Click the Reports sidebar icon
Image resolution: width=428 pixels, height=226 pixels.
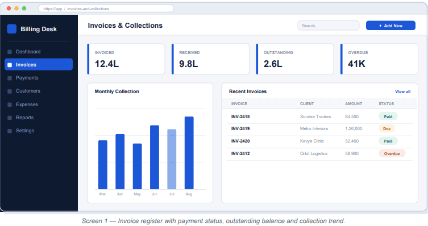[10, 118]
